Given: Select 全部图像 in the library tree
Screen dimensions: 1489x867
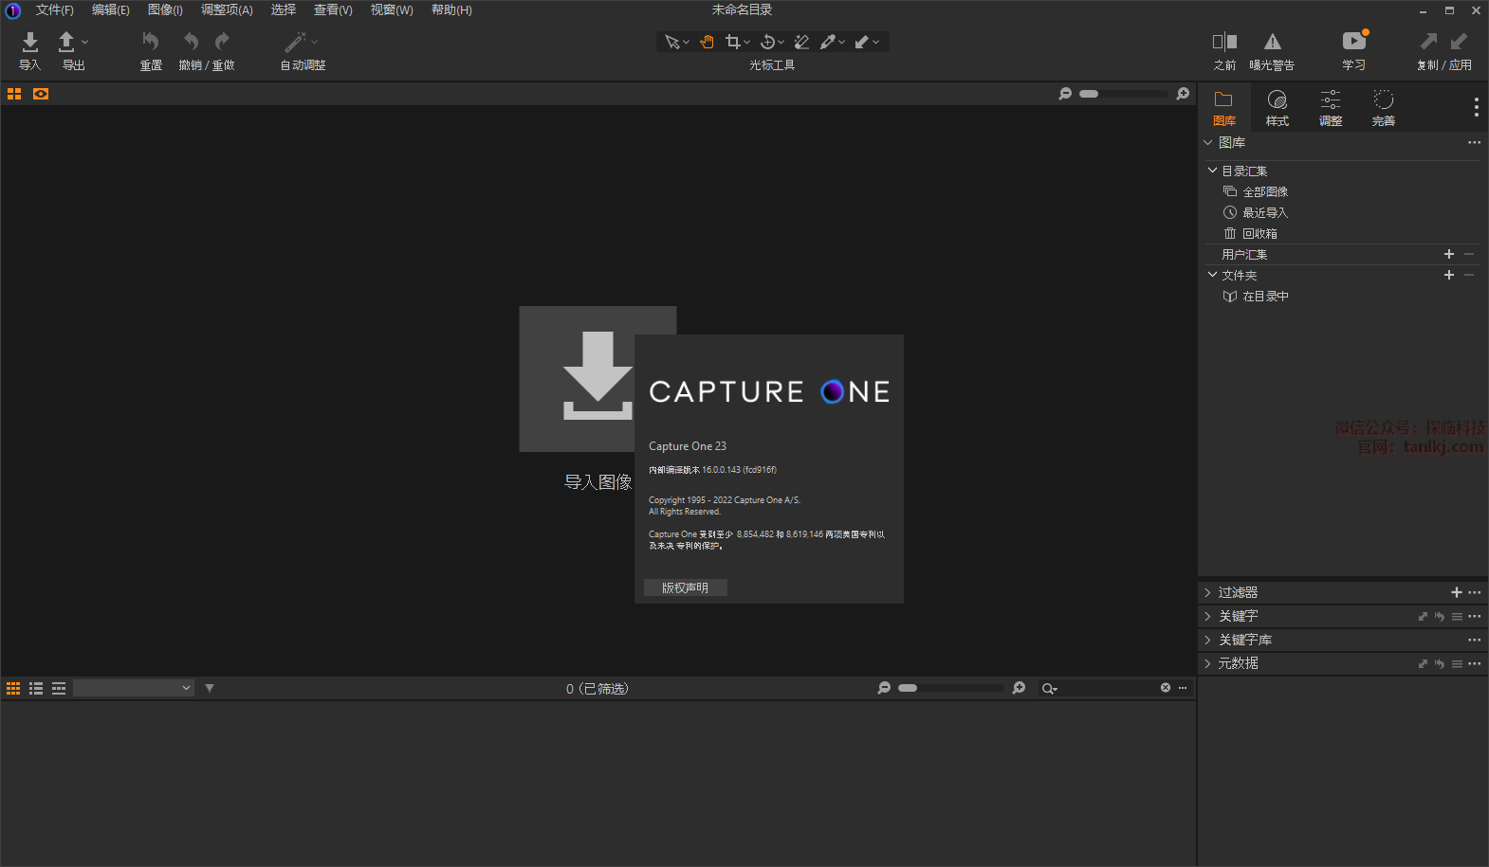Looking at the screenshot, I should [1264, 191].
